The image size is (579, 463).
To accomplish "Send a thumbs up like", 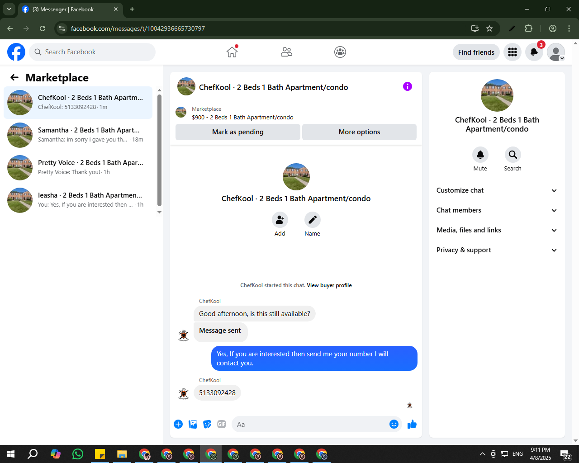I will (x=412, y=424).
